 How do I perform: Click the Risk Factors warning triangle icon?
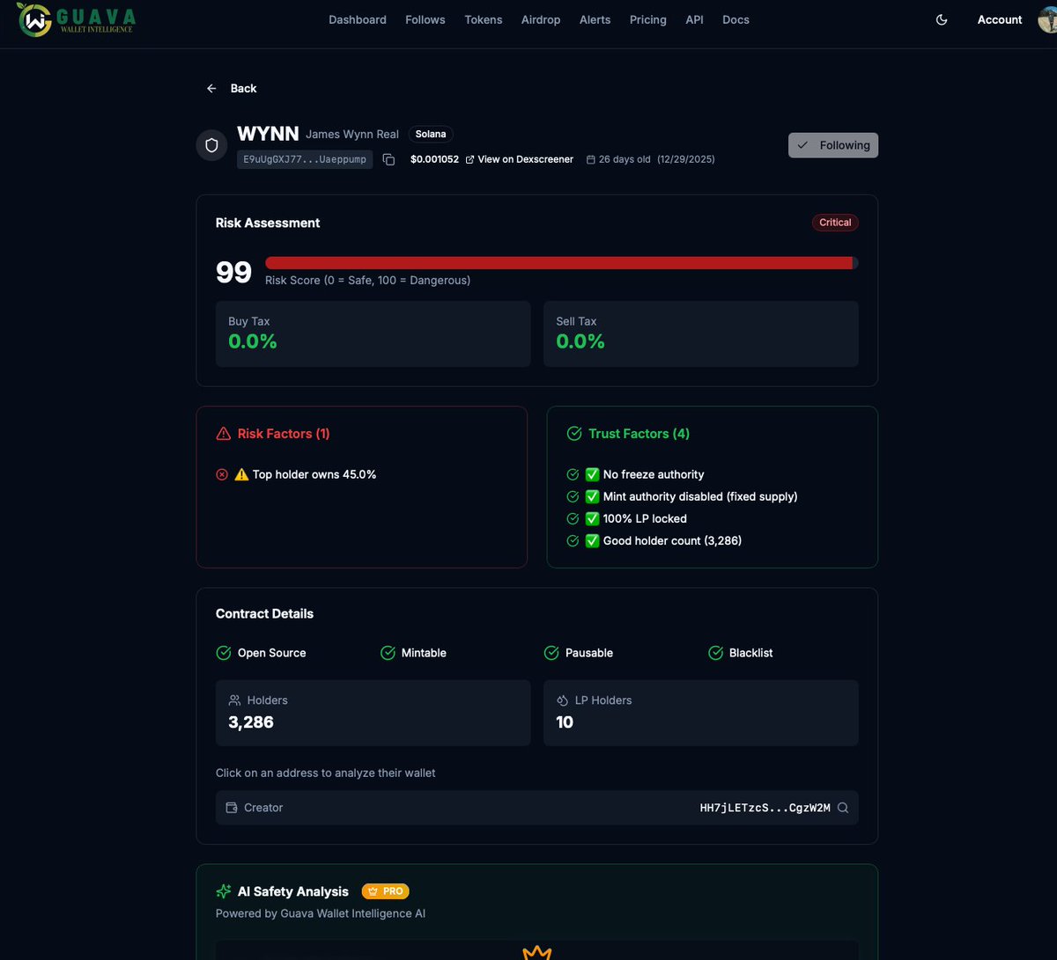[224, 434]
